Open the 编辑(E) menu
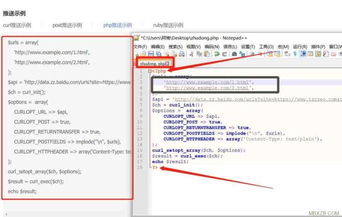 (158, 47)
